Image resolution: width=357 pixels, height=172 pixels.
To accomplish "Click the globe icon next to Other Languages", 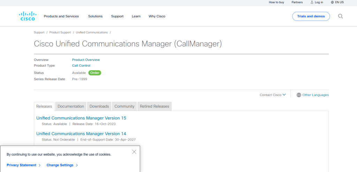I will point(299,95).
